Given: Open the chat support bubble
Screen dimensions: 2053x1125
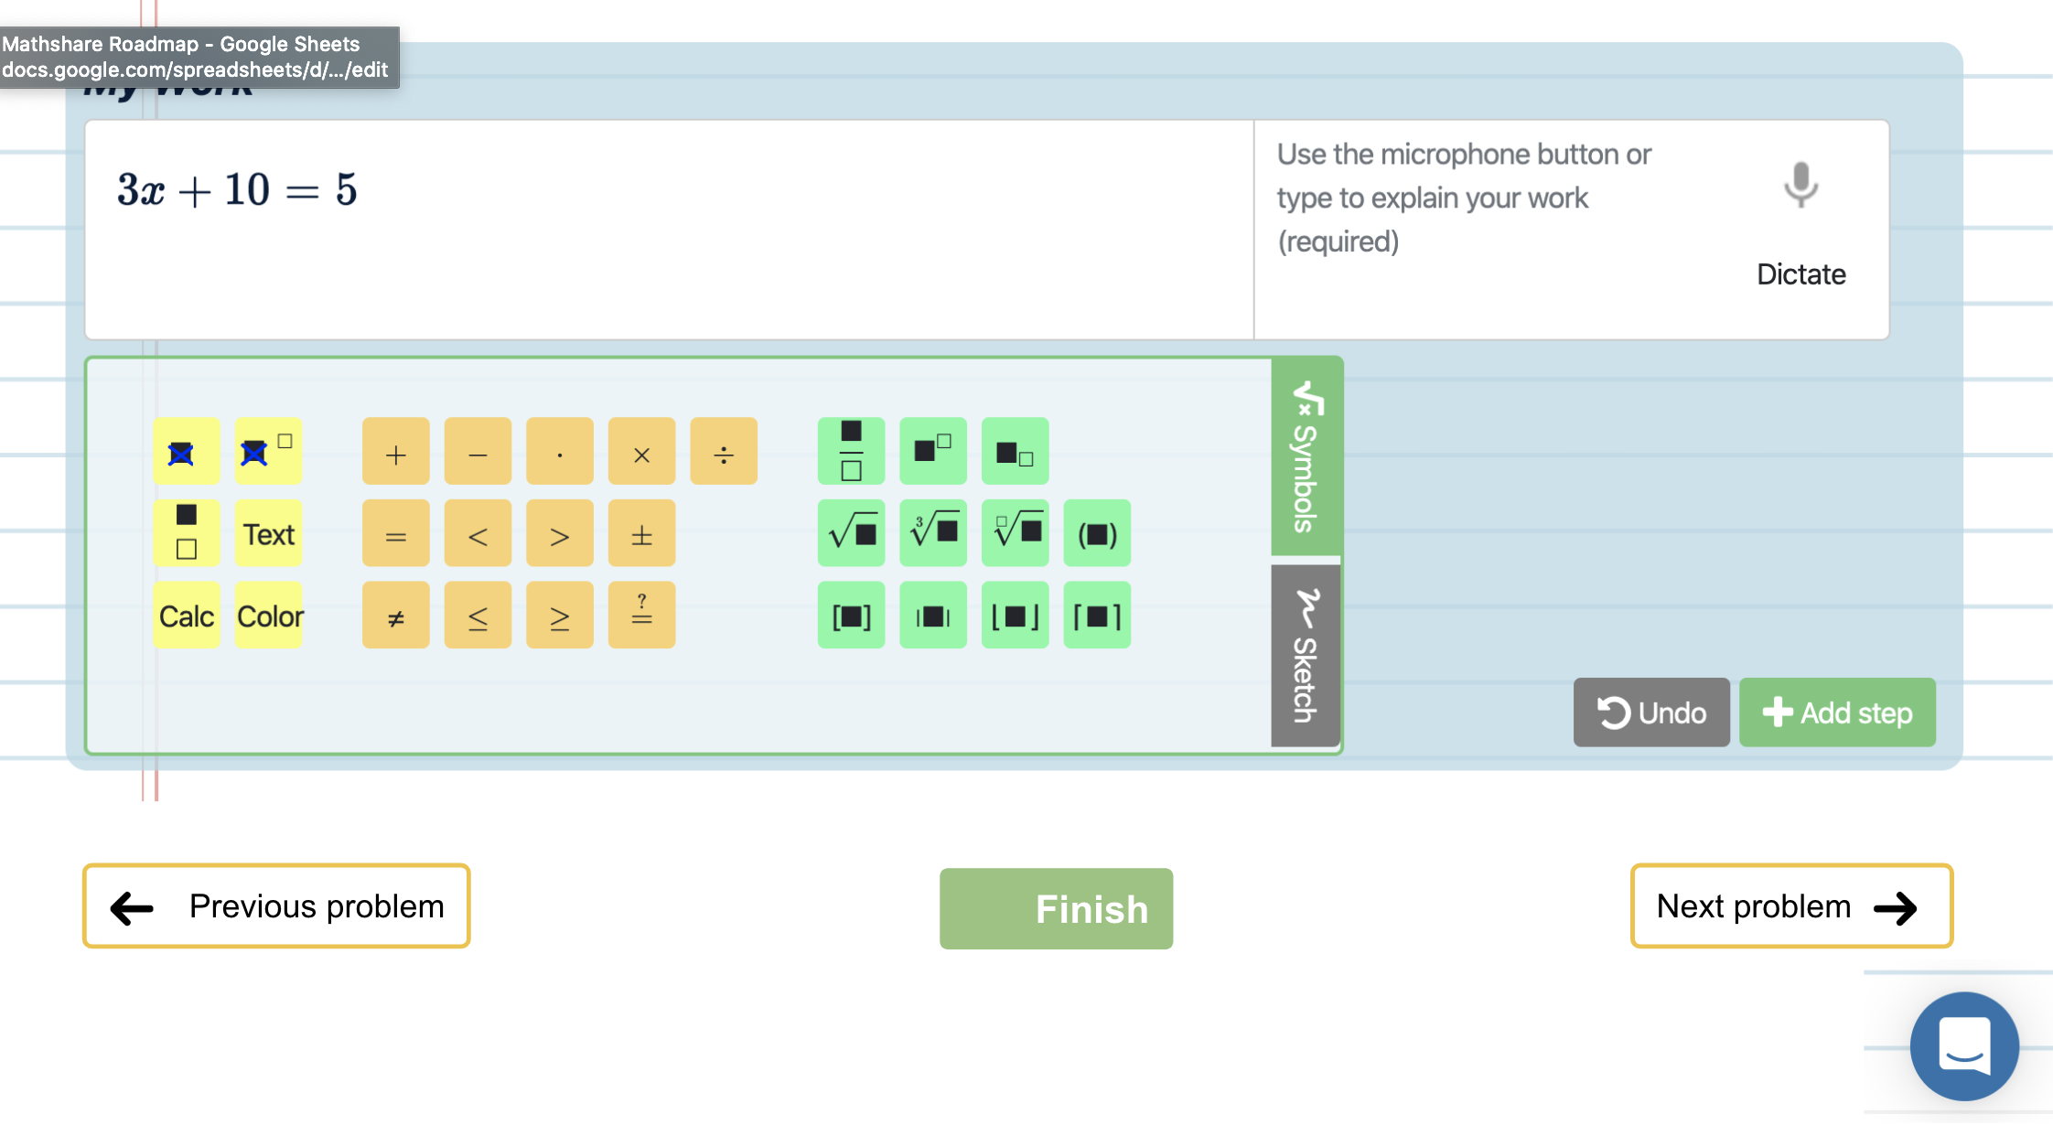Looking at the screenshot, I should 1964,1045.
